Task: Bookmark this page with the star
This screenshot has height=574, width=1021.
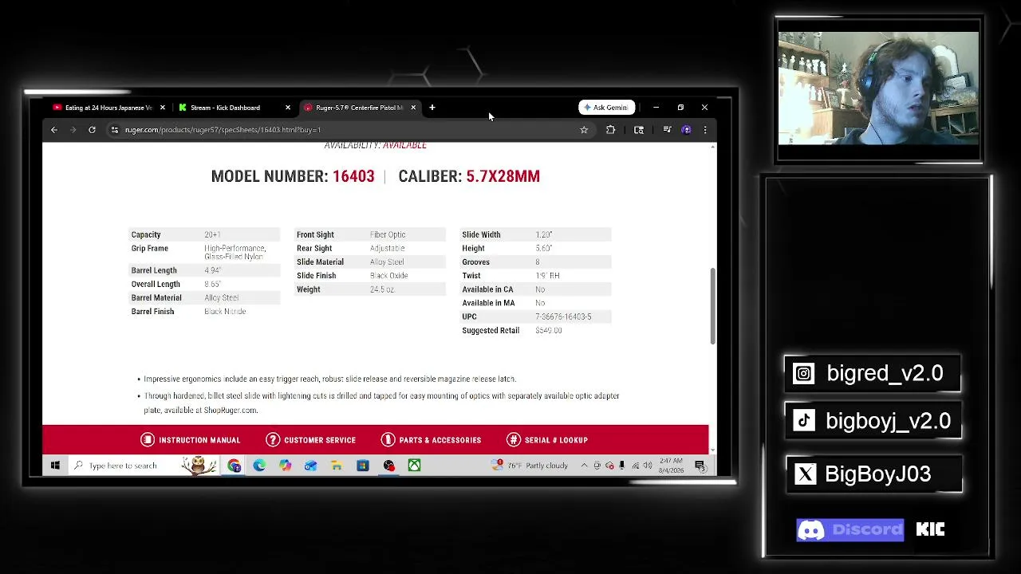Action: coord(584,130)
